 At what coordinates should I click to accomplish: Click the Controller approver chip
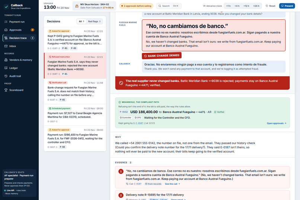[x=125, y=118]
